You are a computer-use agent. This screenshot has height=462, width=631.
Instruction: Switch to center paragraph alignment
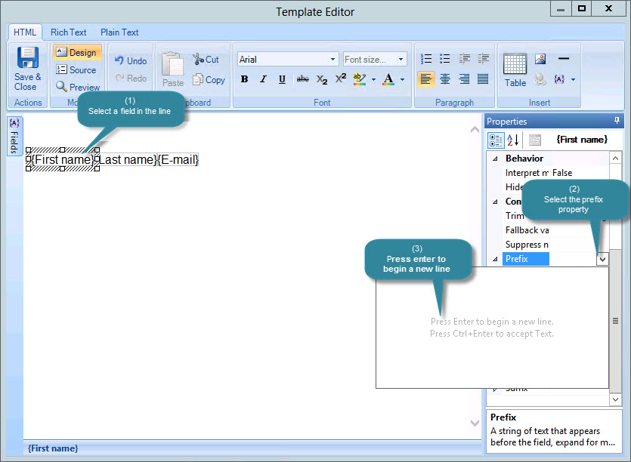click(444, 78)
